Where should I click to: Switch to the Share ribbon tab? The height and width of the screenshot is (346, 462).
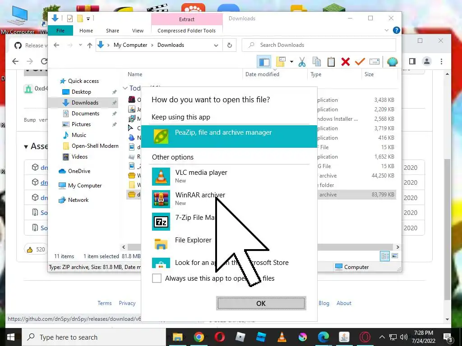point(112,31)
